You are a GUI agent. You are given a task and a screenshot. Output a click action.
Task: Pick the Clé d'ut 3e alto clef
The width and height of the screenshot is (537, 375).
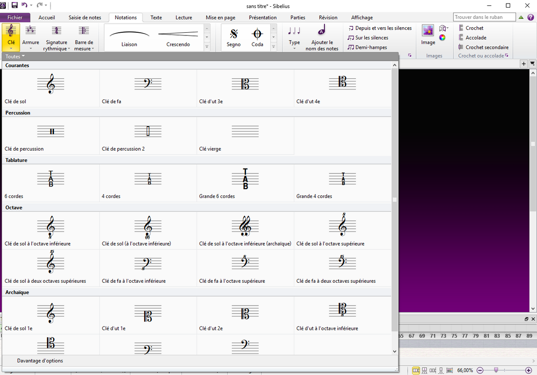tap(245, 88)
